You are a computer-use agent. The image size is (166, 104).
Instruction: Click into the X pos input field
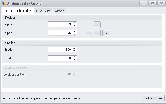click(60, 24)
